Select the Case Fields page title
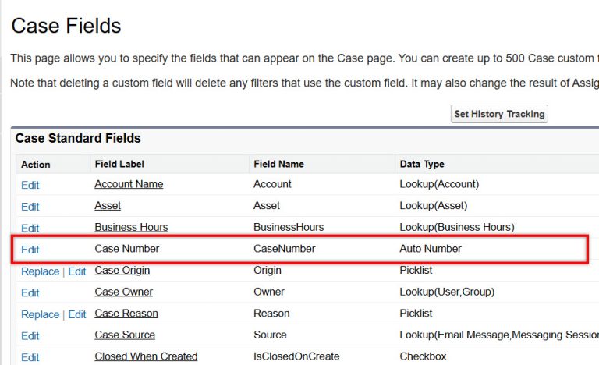The width and height of the screenshot is (599, 365). point(66,26)
